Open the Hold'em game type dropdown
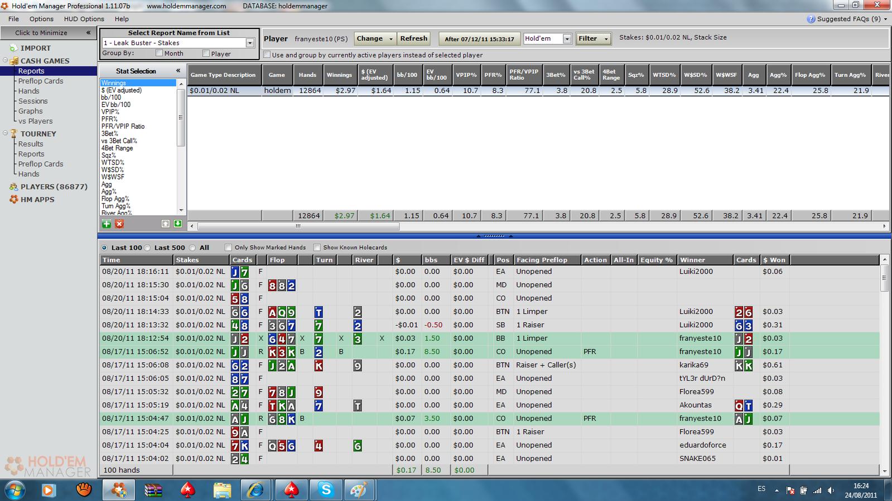The width and height of the screenshot is (892, 501). tap(567, 38)
